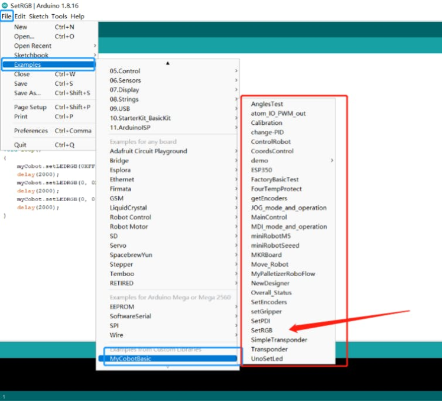Click the scroll-up arrow of Examples list
442x401 pixels.
tap(168, 63)
